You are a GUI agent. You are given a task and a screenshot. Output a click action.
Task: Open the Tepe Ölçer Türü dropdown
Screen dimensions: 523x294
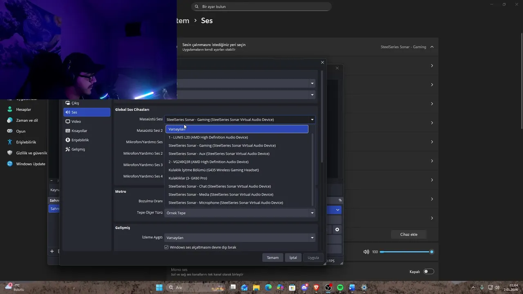pyautogui.click(x=240, y=213)
